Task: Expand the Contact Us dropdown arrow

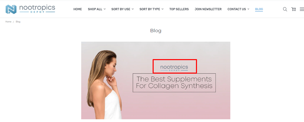Action: (248, 9)
